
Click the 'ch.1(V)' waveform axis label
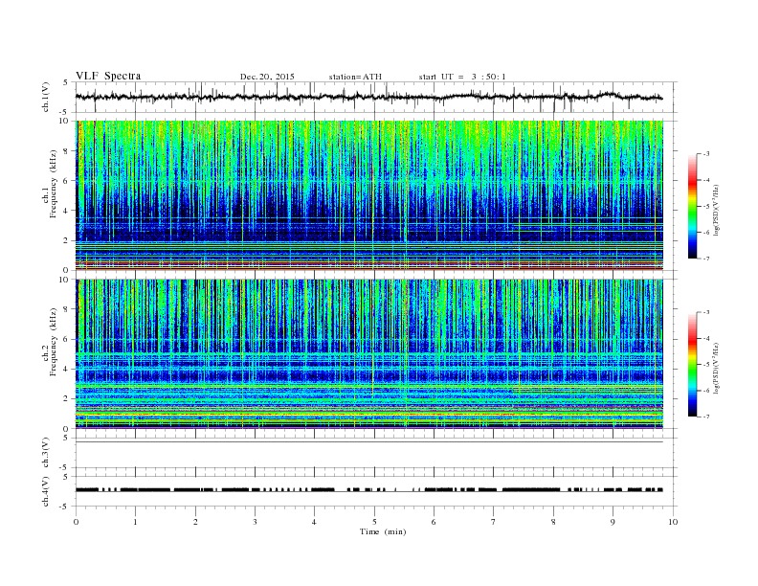[46, 97]
